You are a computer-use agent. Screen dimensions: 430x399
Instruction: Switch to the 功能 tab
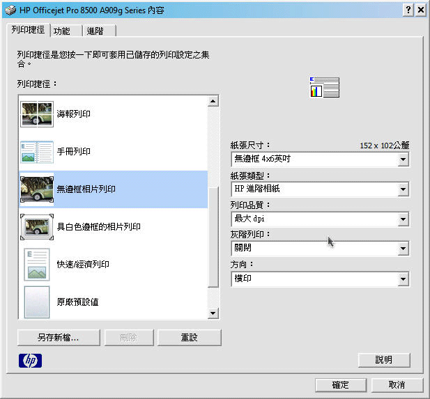[x=66, y=31]
